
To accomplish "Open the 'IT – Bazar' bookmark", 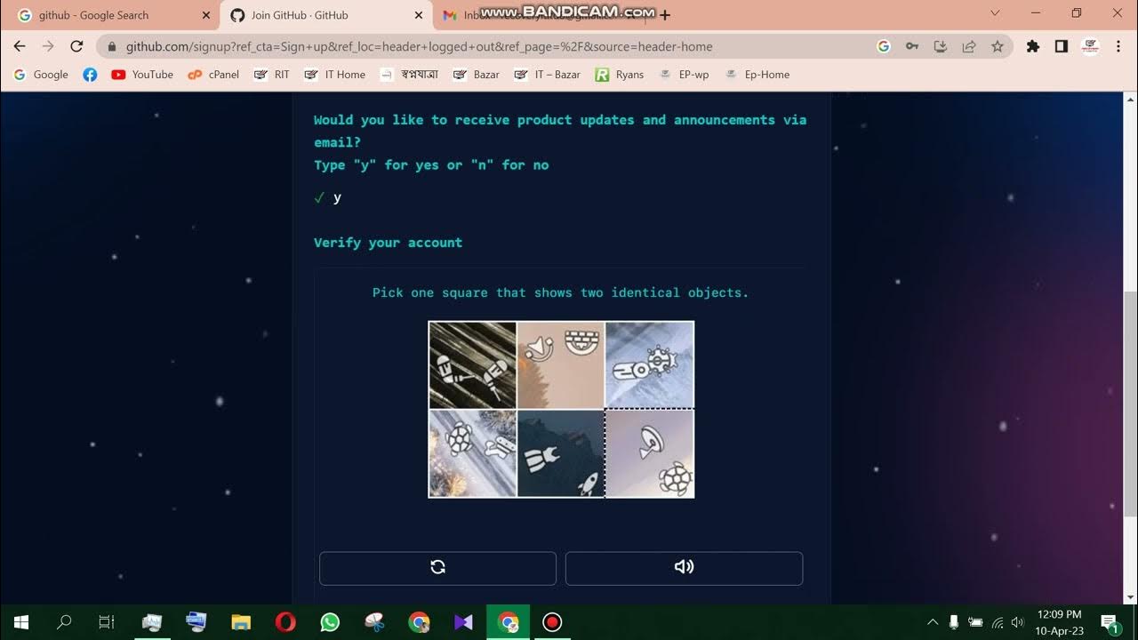I will pos(547,75).
